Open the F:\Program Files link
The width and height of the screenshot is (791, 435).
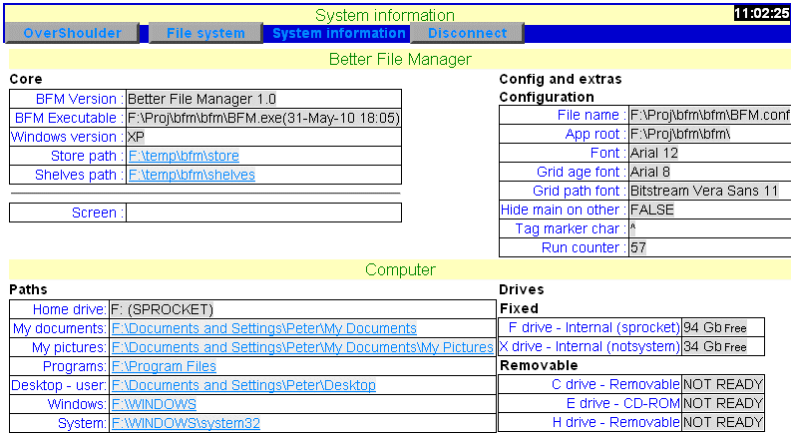tap(164, 366)
